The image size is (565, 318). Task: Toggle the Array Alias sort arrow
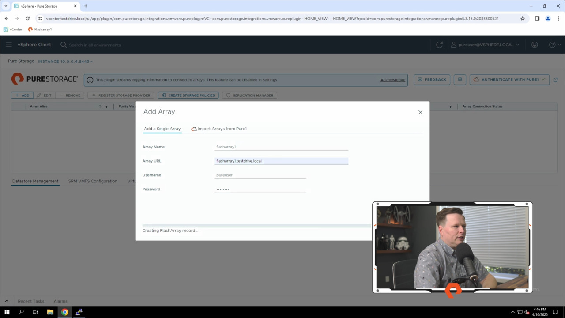[x=100, y=106]
